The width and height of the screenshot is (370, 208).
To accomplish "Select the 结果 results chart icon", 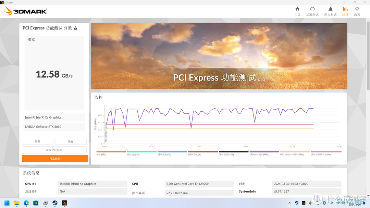I will click(345, 11).
